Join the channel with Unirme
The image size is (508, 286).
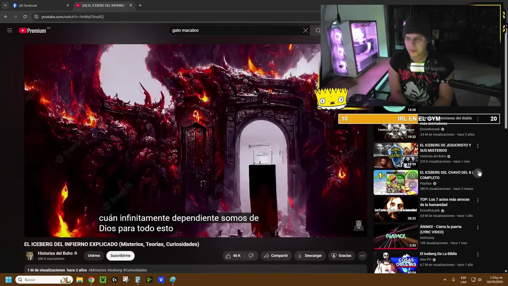(x=94, y=256)
